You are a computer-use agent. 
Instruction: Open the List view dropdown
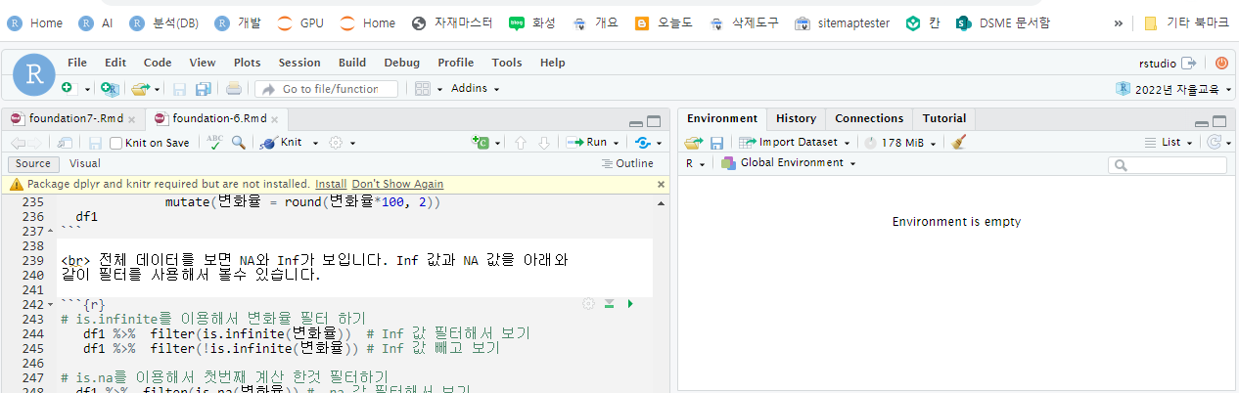click(1170, 142)
